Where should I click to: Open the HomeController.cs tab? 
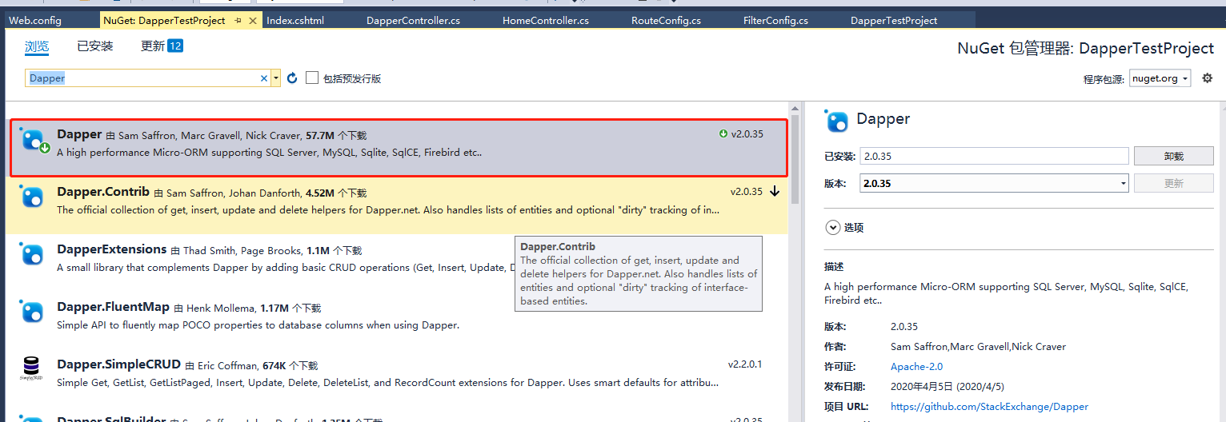(x=546, y=21)
